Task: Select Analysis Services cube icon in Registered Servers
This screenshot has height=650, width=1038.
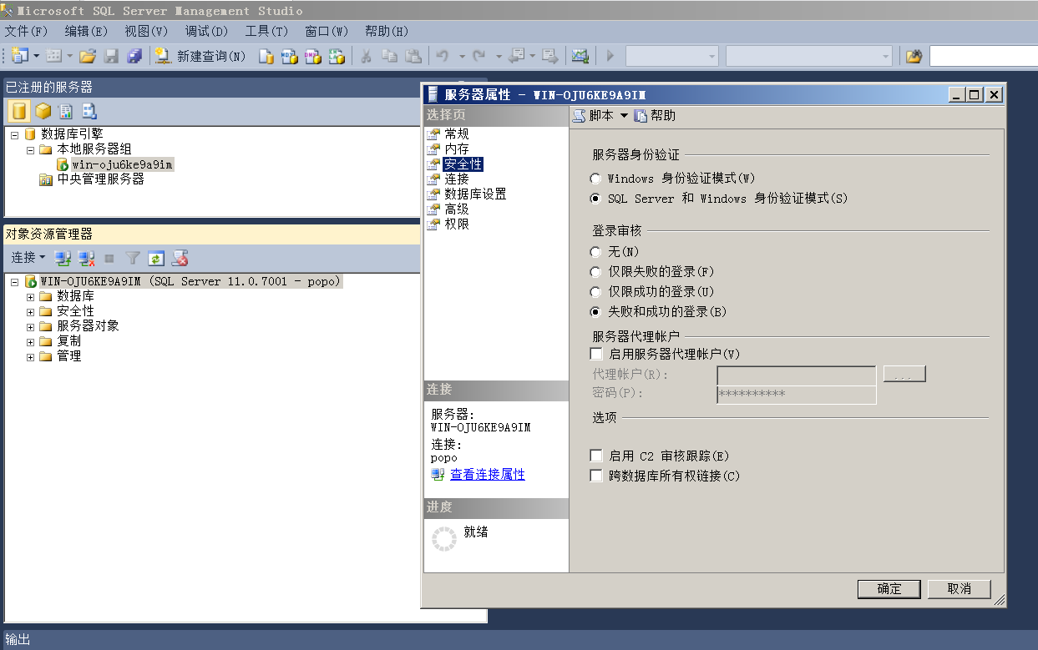Action: pyautogui.click(x=43, y=111)
